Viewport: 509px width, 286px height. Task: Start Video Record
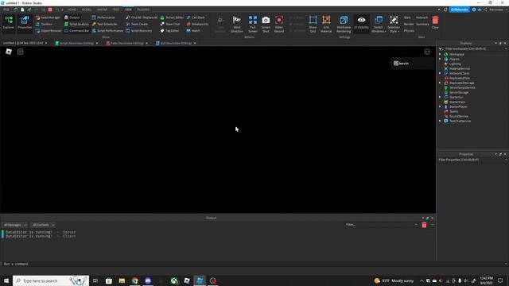point(279,24)
